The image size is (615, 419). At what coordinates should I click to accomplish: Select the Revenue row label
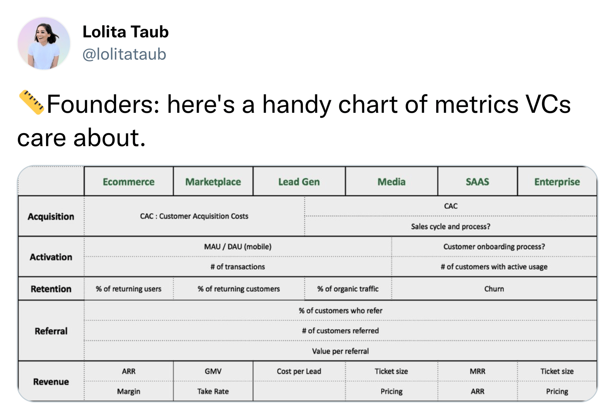point(51,382)
